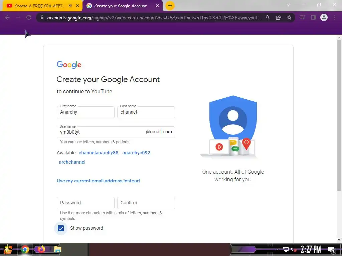Open the browser side panel icon
Image resolution: width=342 pixels, height=256 pixels.
coord(313,17)
